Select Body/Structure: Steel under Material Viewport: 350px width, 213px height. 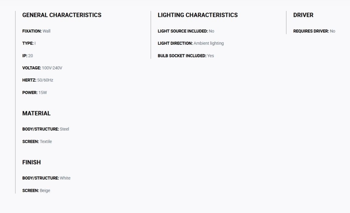45,129
